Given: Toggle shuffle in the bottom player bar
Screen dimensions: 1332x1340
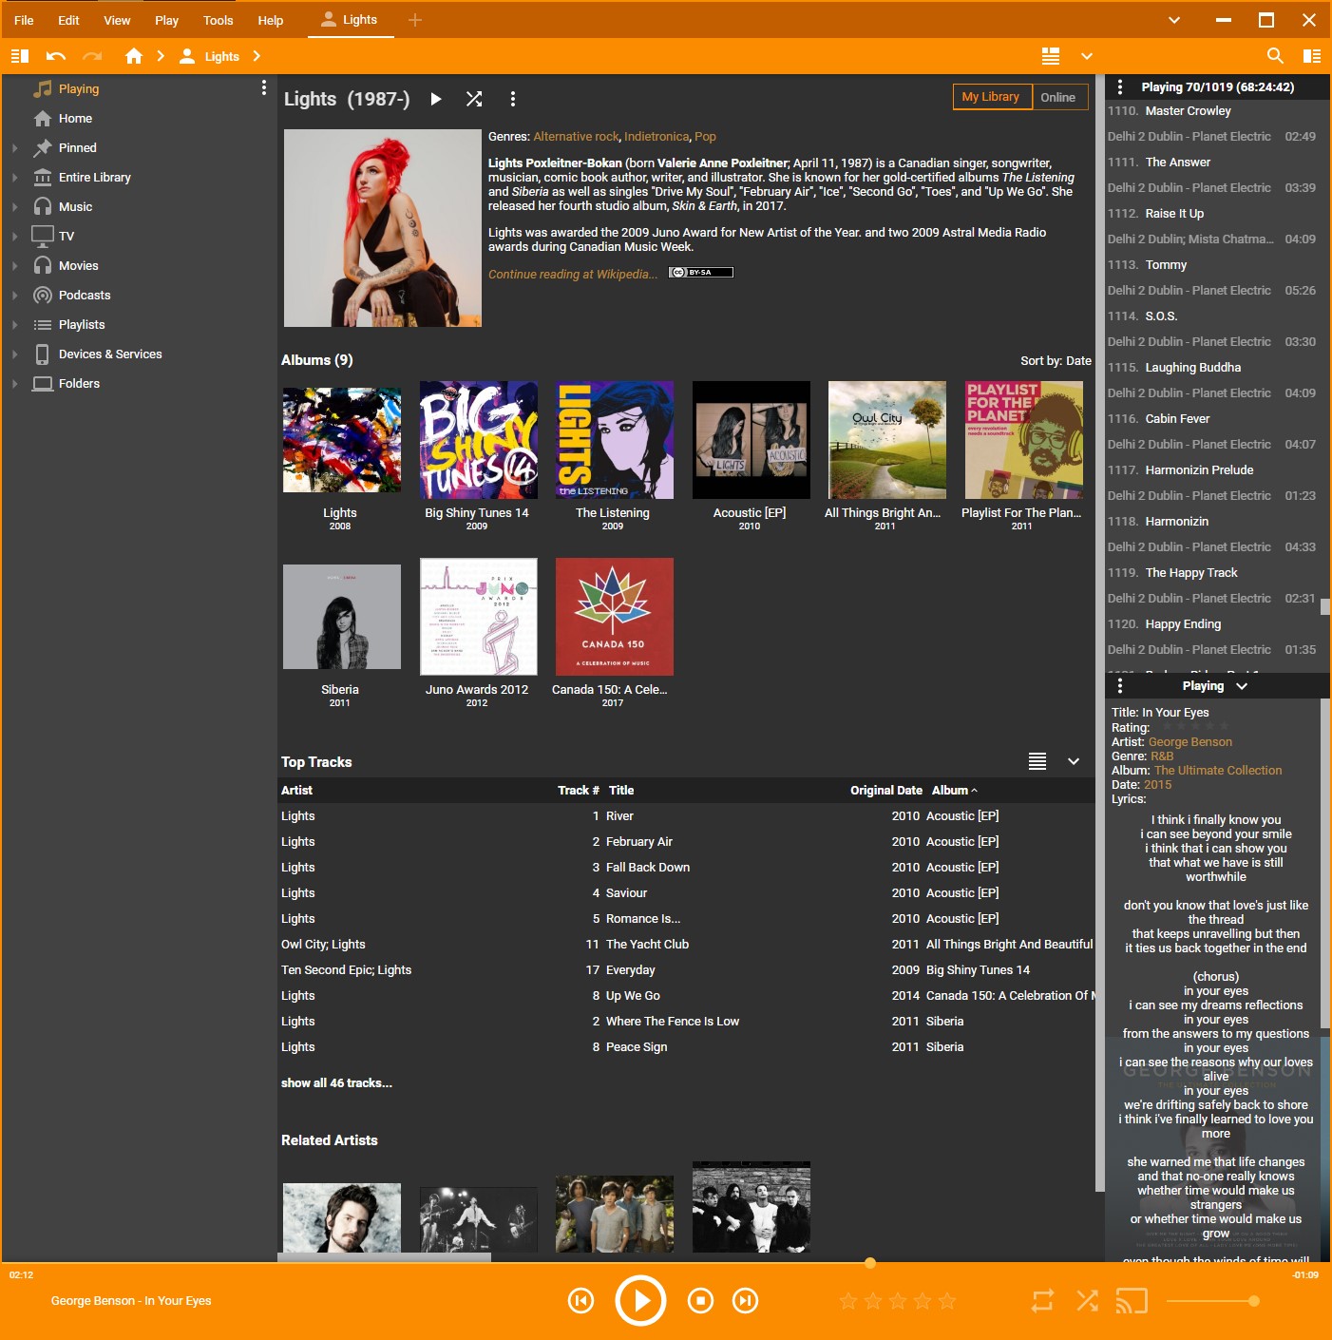Looking at the screenshot, I should [1088, 1301].
